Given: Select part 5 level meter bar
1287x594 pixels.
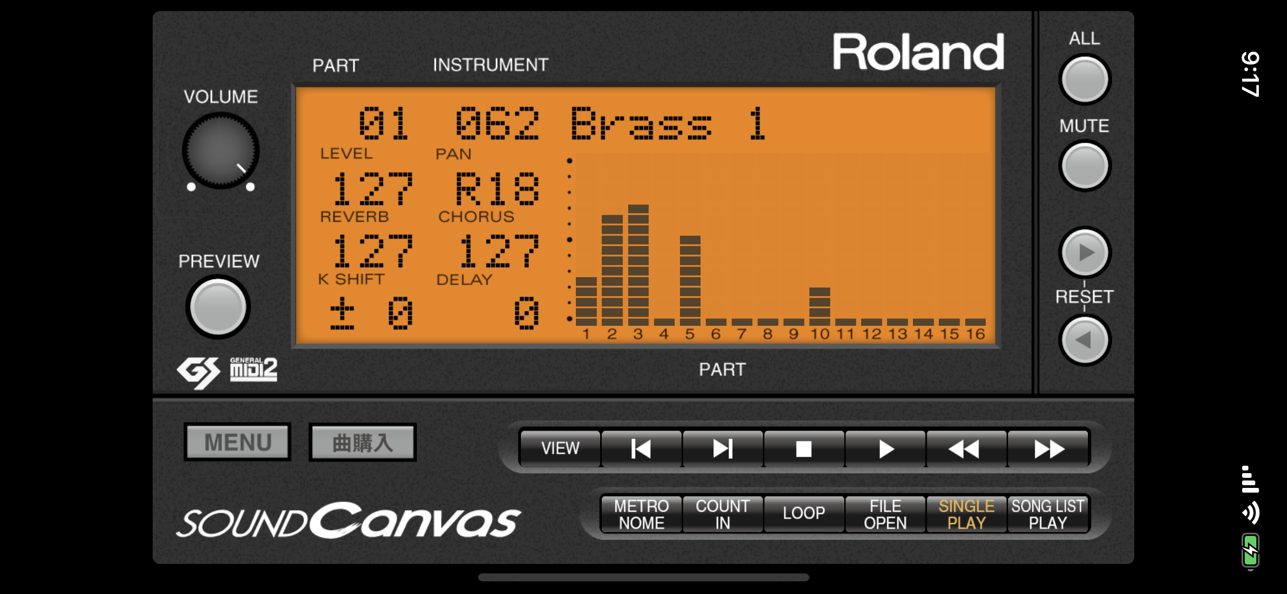Looking at the screenshot, I should coord(690,280).
